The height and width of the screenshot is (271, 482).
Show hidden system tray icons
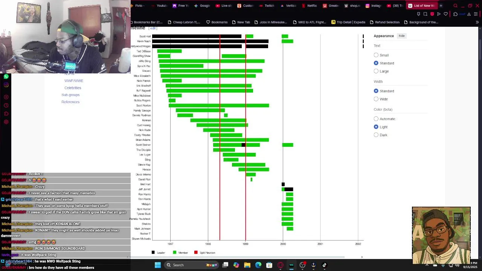427,265
